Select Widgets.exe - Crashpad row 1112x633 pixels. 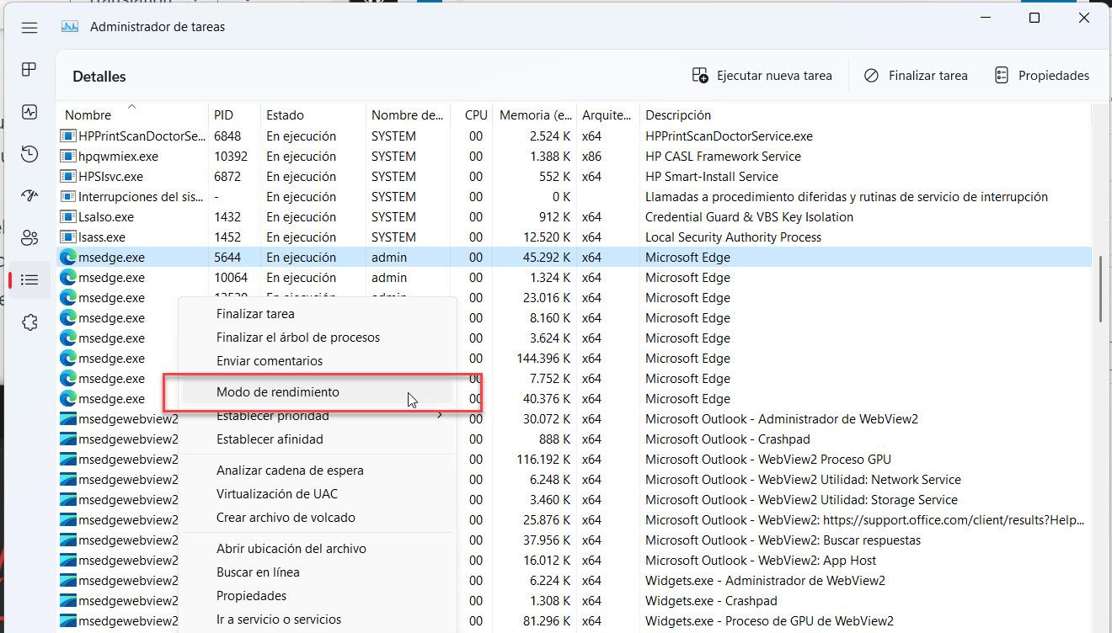[x=575, y=601]
